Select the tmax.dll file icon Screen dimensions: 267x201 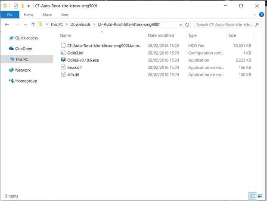point(63,68)
